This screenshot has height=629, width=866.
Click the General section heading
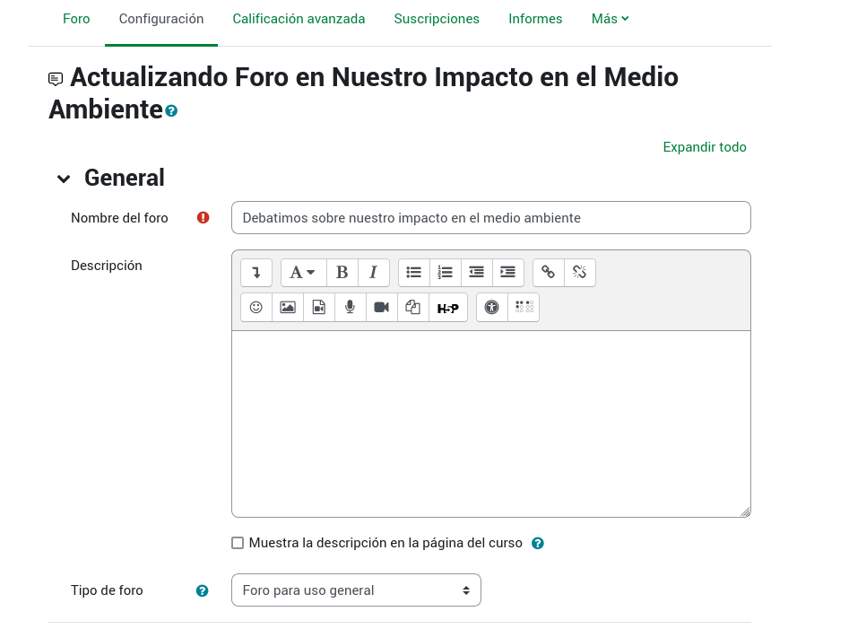(x=125, y=178)
